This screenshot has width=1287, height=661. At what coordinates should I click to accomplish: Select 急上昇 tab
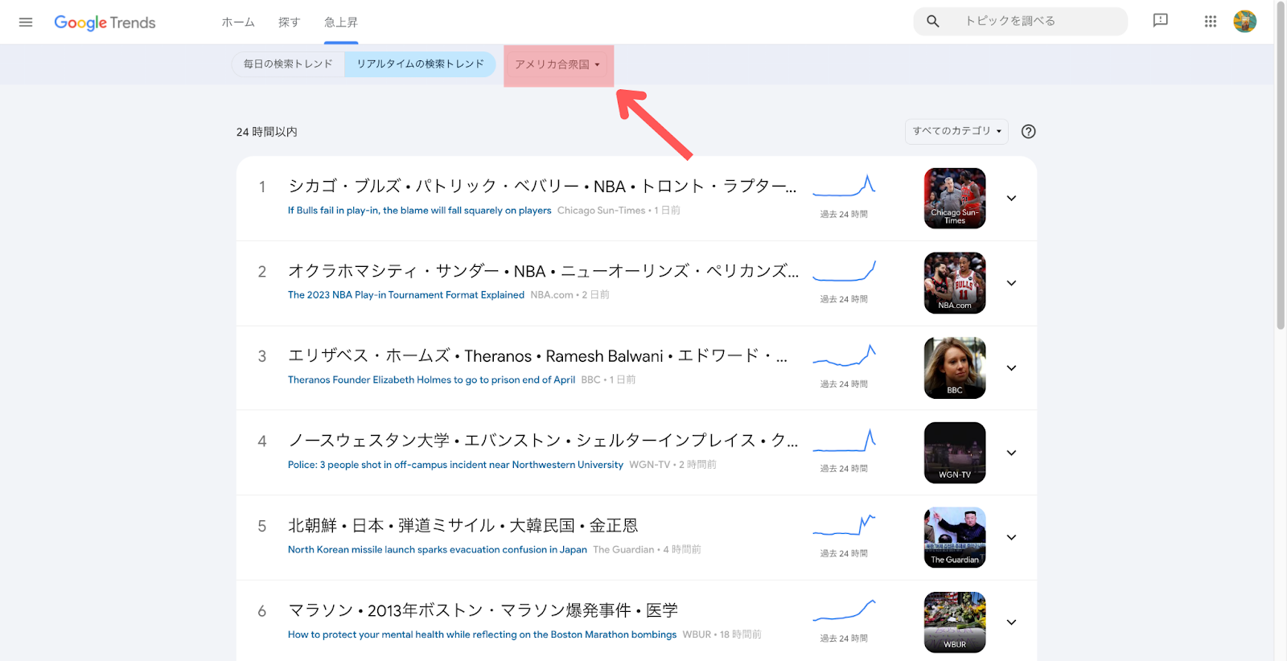tap(341, 23)
